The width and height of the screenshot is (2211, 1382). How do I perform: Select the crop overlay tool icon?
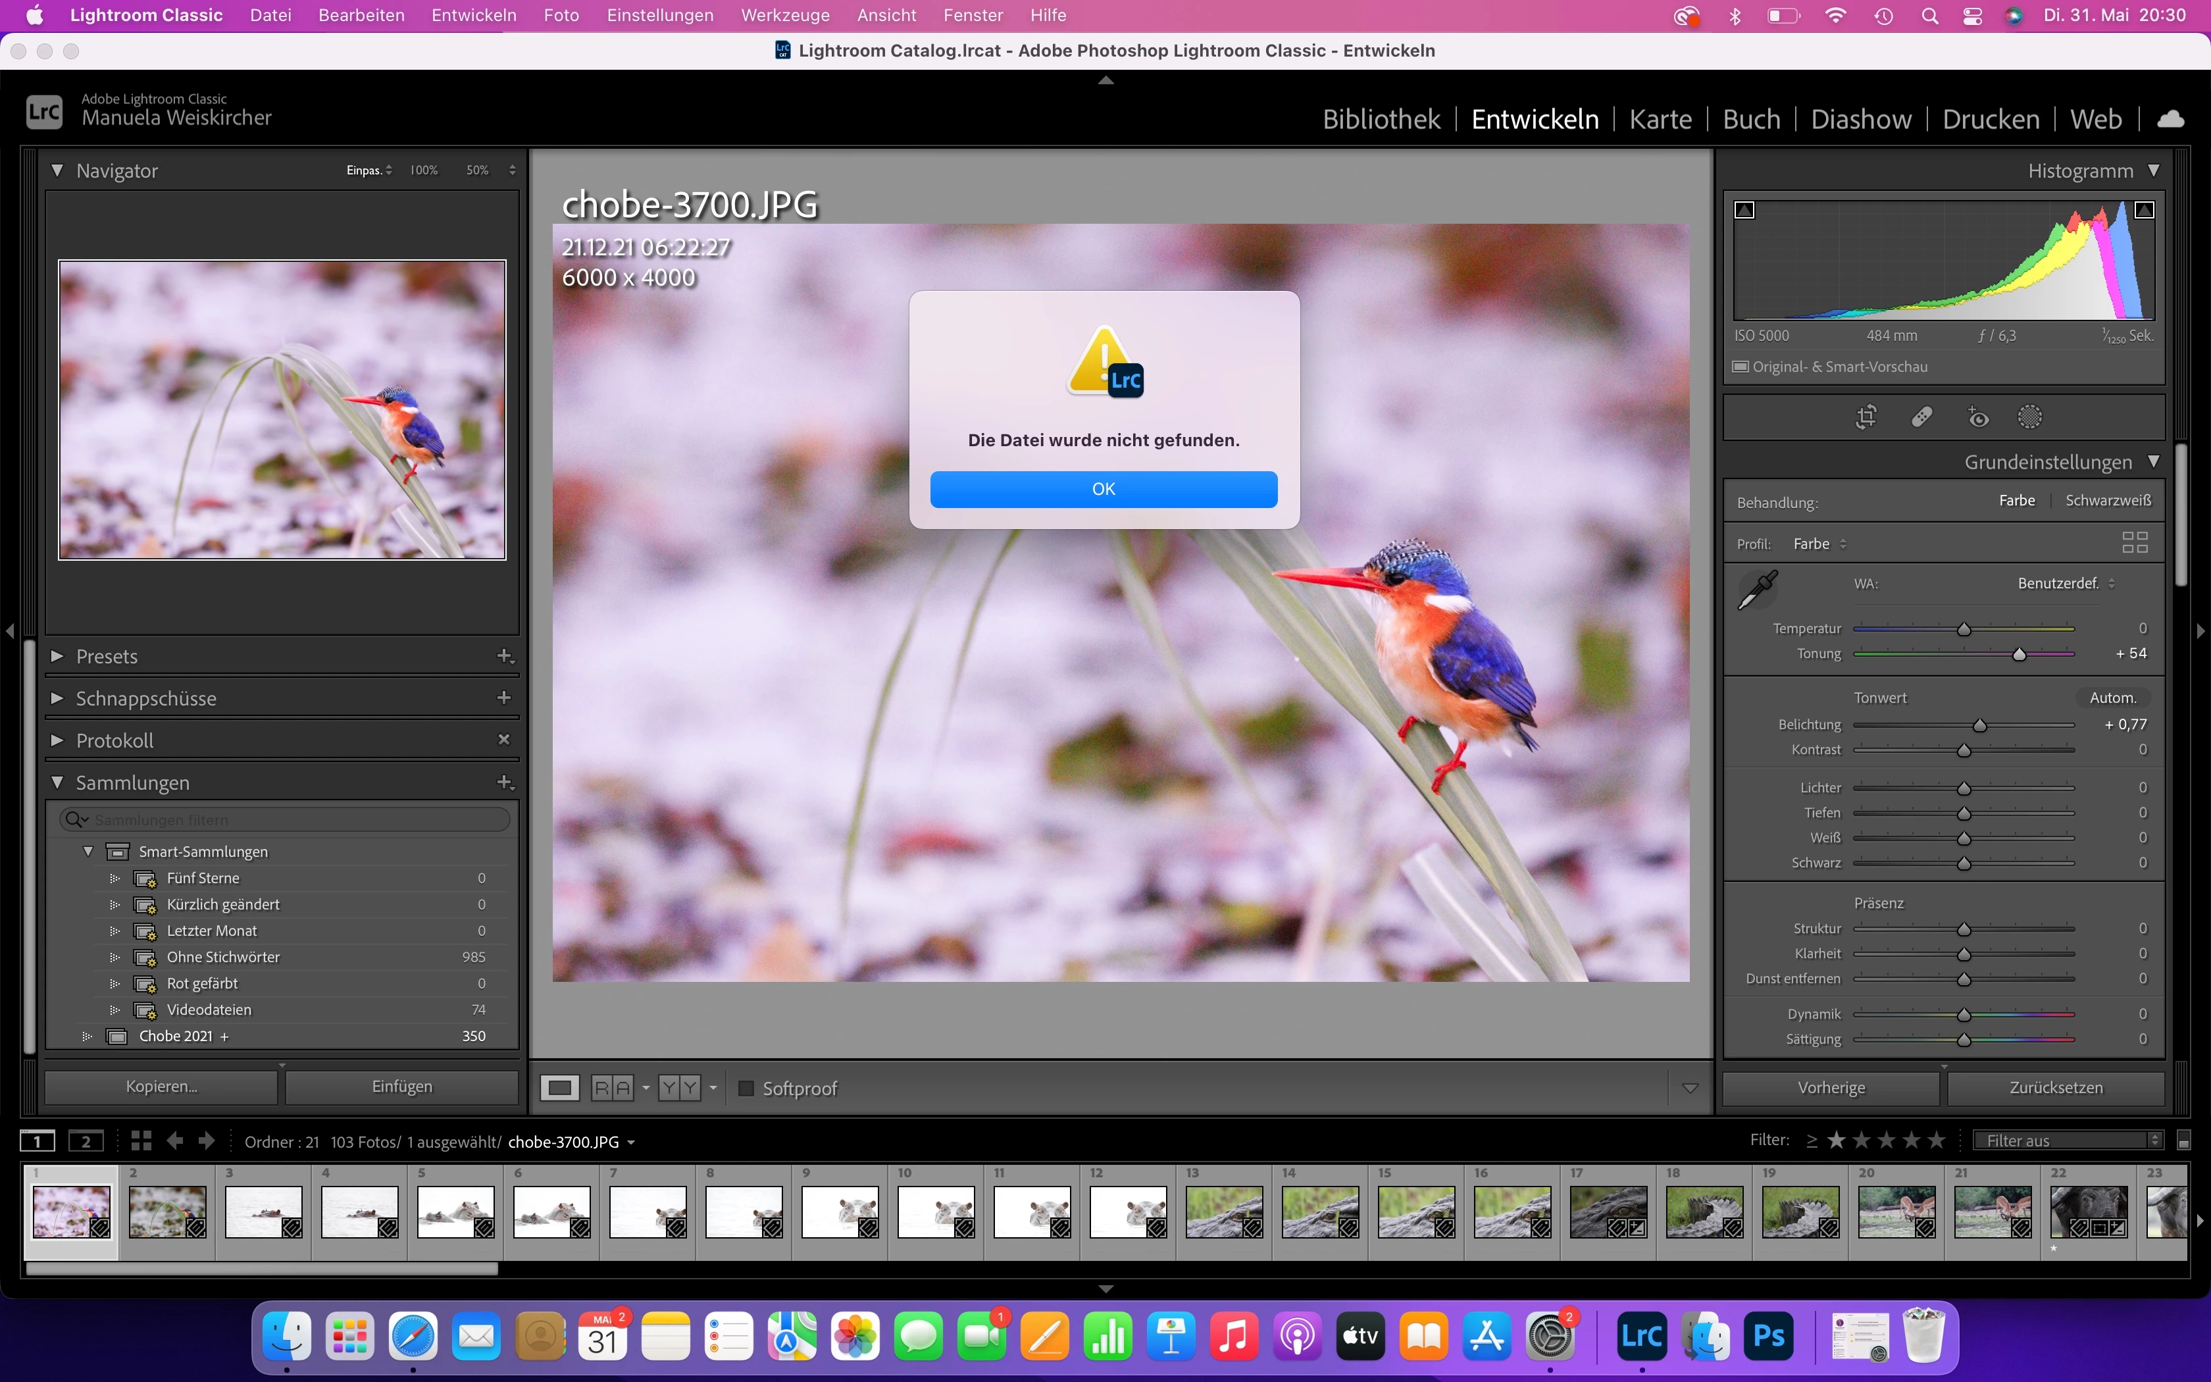1866,418
